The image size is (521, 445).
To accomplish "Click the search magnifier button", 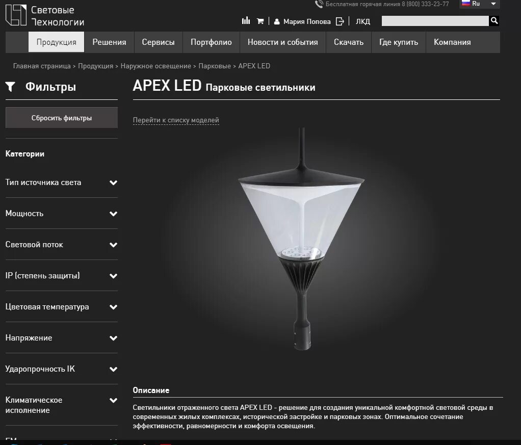I will click(x=494, y=20).
